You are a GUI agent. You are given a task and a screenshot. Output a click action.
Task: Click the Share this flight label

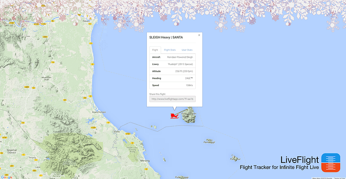157,94
